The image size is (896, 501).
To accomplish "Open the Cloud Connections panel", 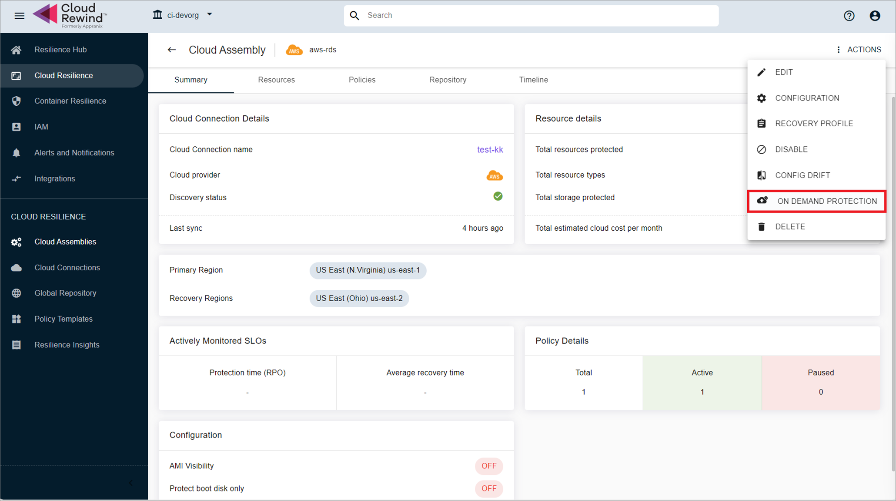I will pyautogui.click(x=67, y=267).
